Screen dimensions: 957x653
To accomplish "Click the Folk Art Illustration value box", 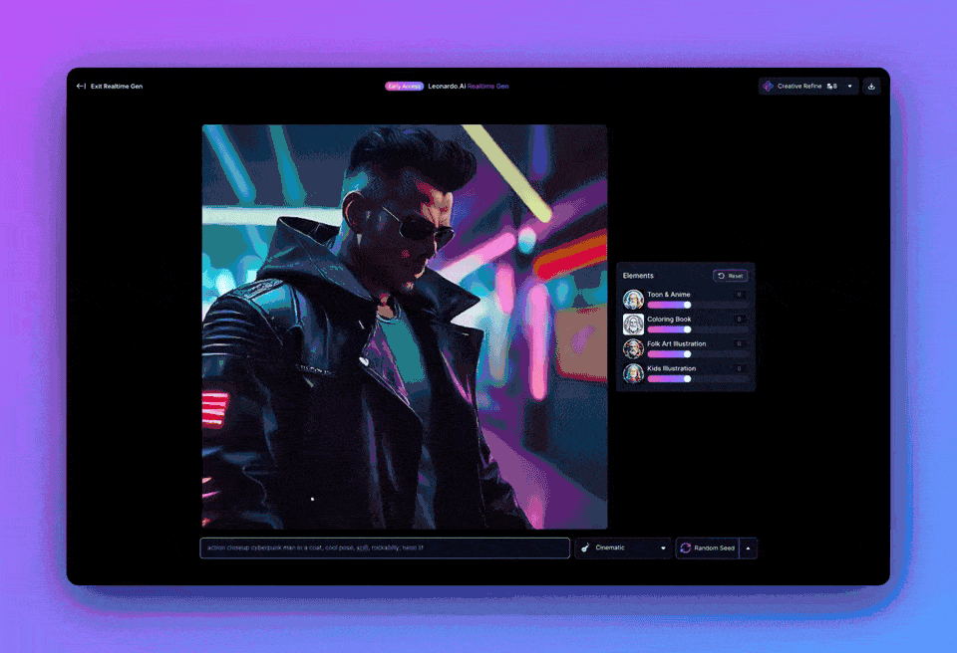I will pyautogui.click(x=739, y=343).
